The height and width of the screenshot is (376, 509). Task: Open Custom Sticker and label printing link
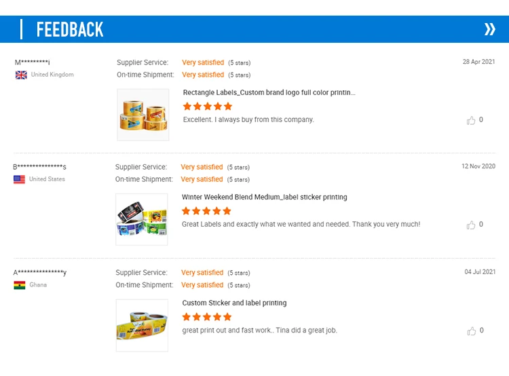click(x=234, y=303)
